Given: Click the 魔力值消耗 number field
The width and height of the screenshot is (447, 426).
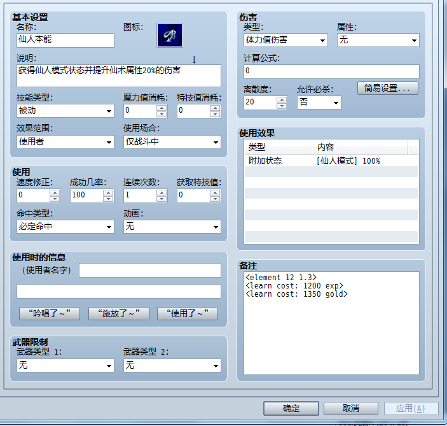Looking at the screenshot, I should click(141, 111).
